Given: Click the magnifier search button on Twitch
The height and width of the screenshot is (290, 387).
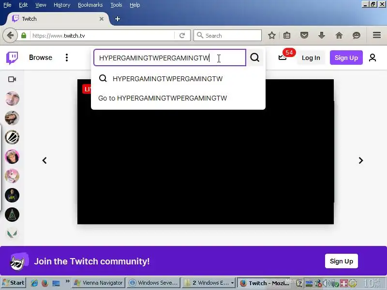Looking at the screenshot, I should pyautogui.click(x=255, y=58).
